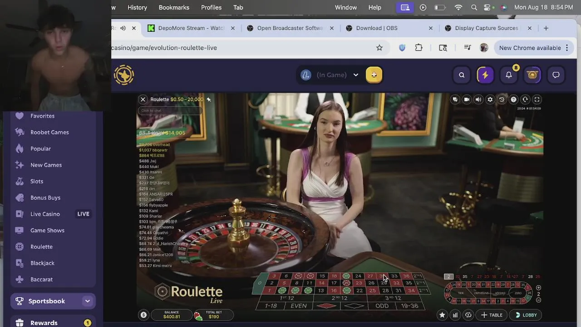Click the Roobet logo icon
Viewport: 581px width, 327px height.
click(x=124, y=75)
